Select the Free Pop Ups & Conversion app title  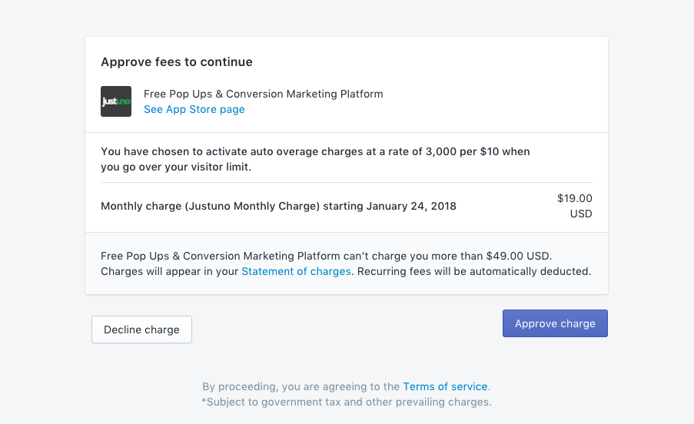(263, 94)
